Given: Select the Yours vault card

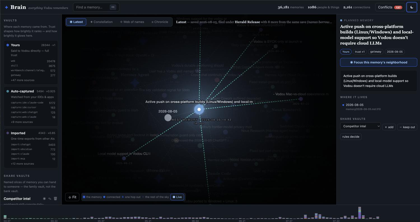Looking at the screenshot, I should click(31, 63).
